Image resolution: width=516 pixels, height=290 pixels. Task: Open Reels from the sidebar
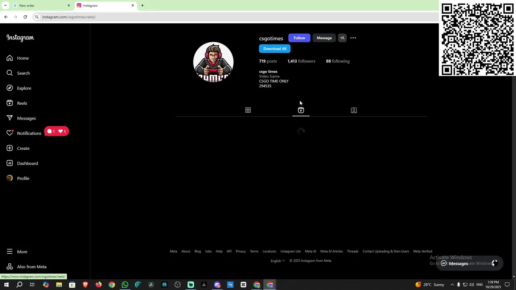[x=17, y=103]
